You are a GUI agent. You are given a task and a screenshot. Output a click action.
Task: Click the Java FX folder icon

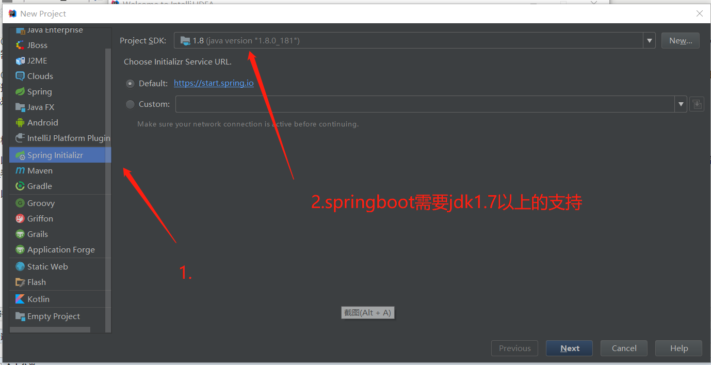pyautogui.click(x=20, y=107)
